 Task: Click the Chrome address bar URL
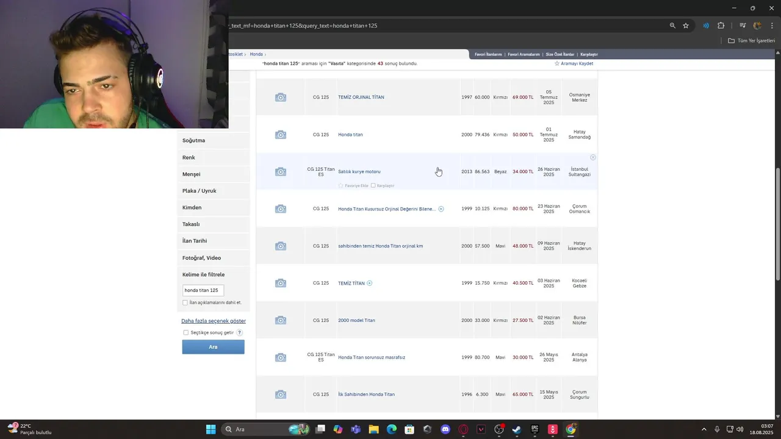tap(304, 26)
